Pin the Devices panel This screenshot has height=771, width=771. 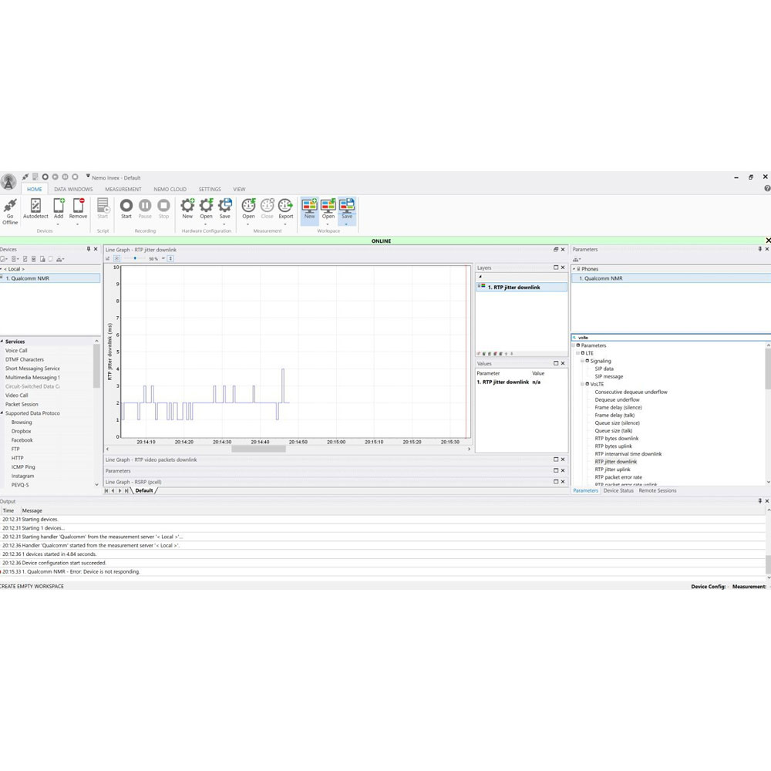89,249
